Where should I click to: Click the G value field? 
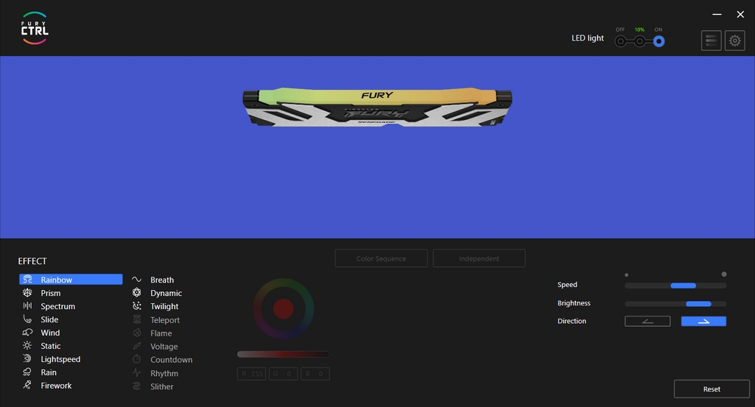[283, 373]
